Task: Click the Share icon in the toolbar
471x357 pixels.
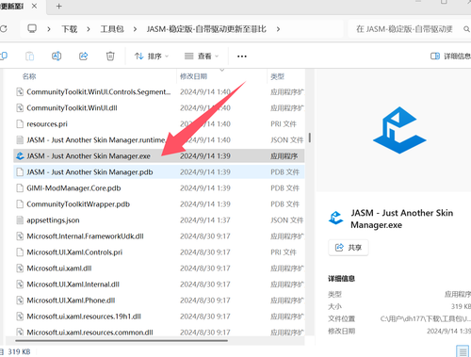Action: tap(84, 57)
